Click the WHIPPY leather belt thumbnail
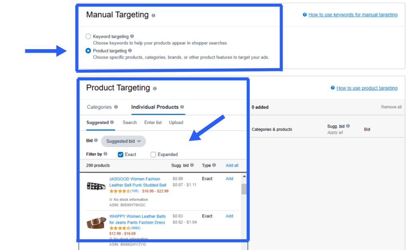Image resolution: width=410 pixels, height=250 pixels. [96, 222]
